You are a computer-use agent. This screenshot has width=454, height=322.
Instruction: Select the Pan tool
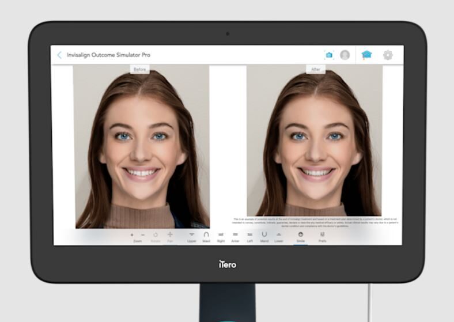point(170,235)
